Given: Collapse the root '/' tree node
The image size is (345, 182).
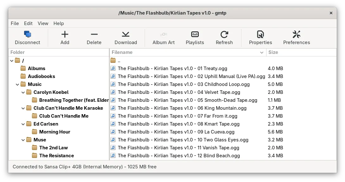Looking at the screenshot, I should (12, 61).
